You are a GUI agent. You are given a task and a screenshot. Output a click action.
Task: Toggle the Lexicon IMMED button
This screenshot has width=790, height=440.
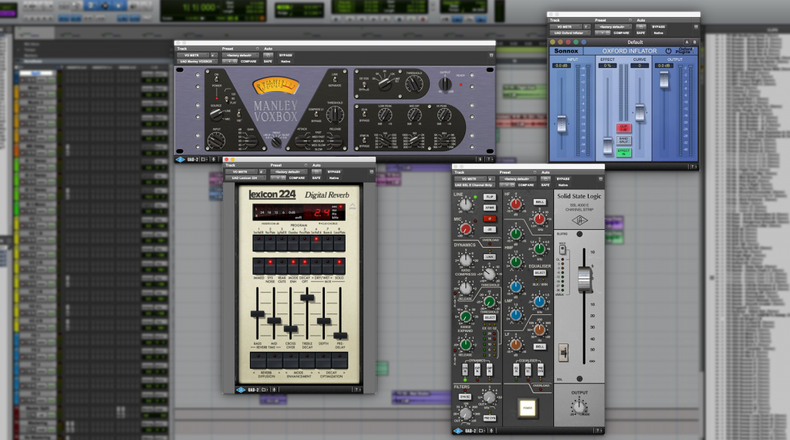258,266
